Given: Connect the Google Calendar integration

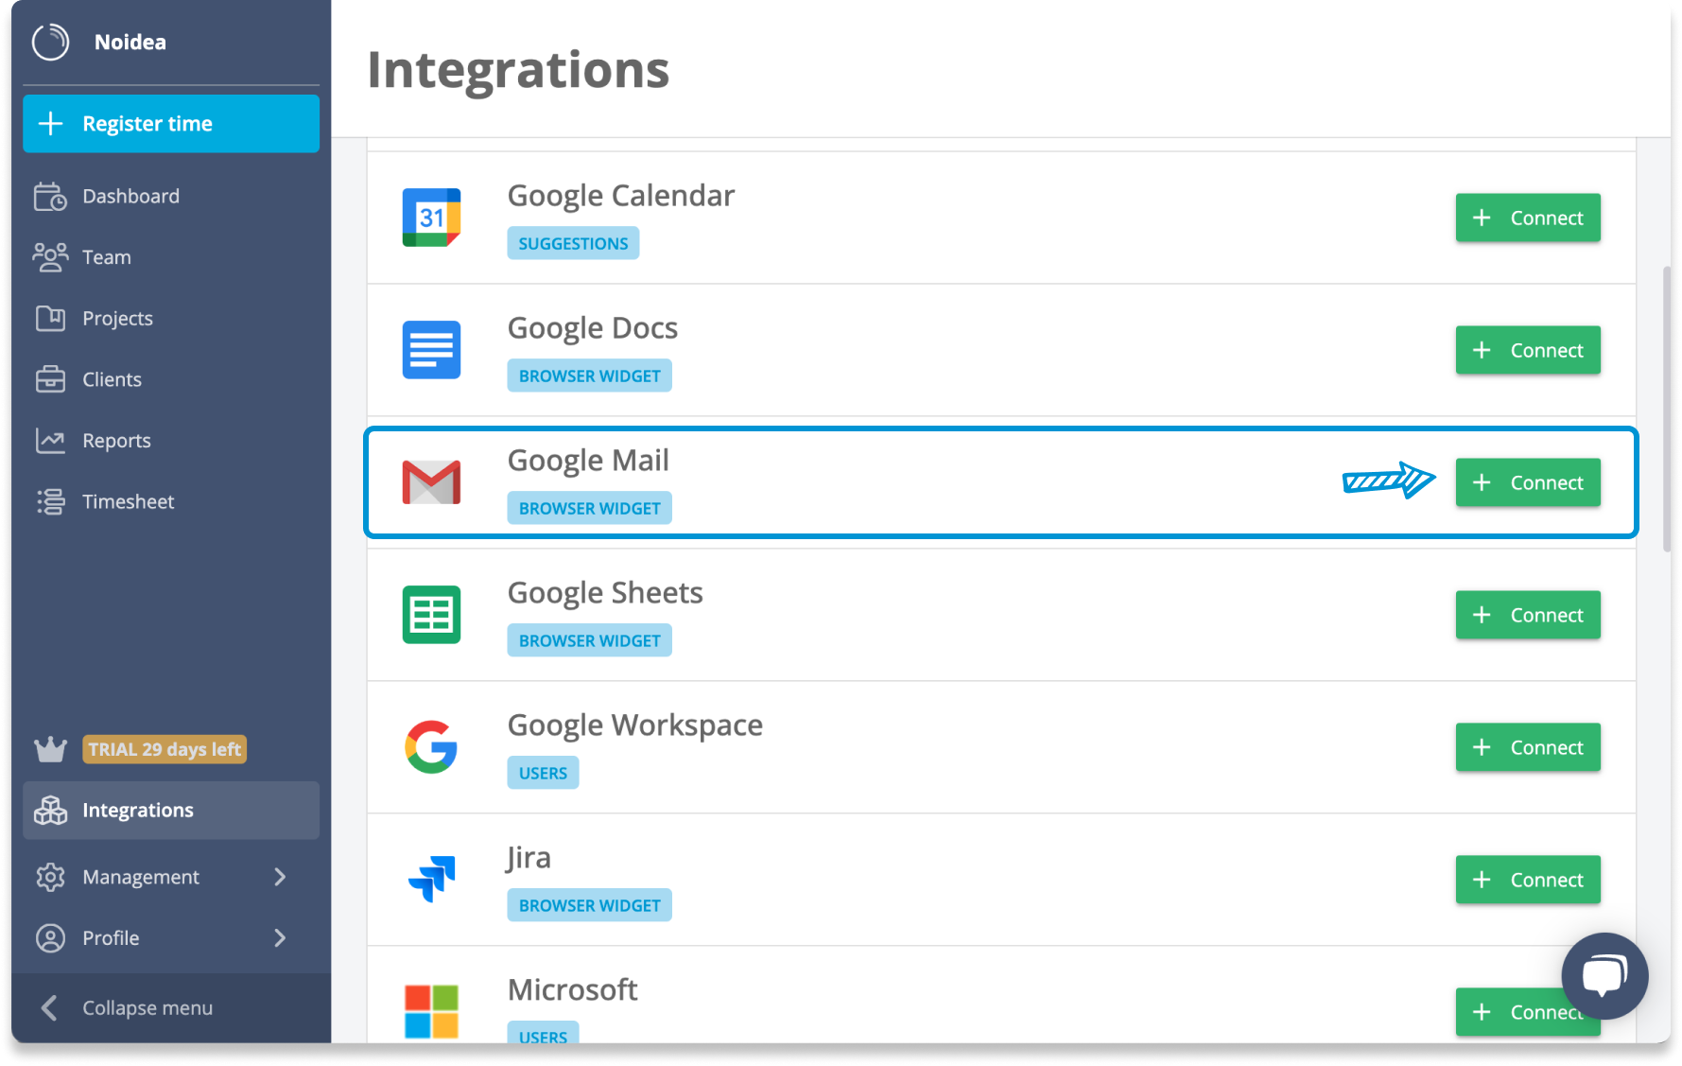Looking at the screenshot, I should click(x=1528, y=218).
